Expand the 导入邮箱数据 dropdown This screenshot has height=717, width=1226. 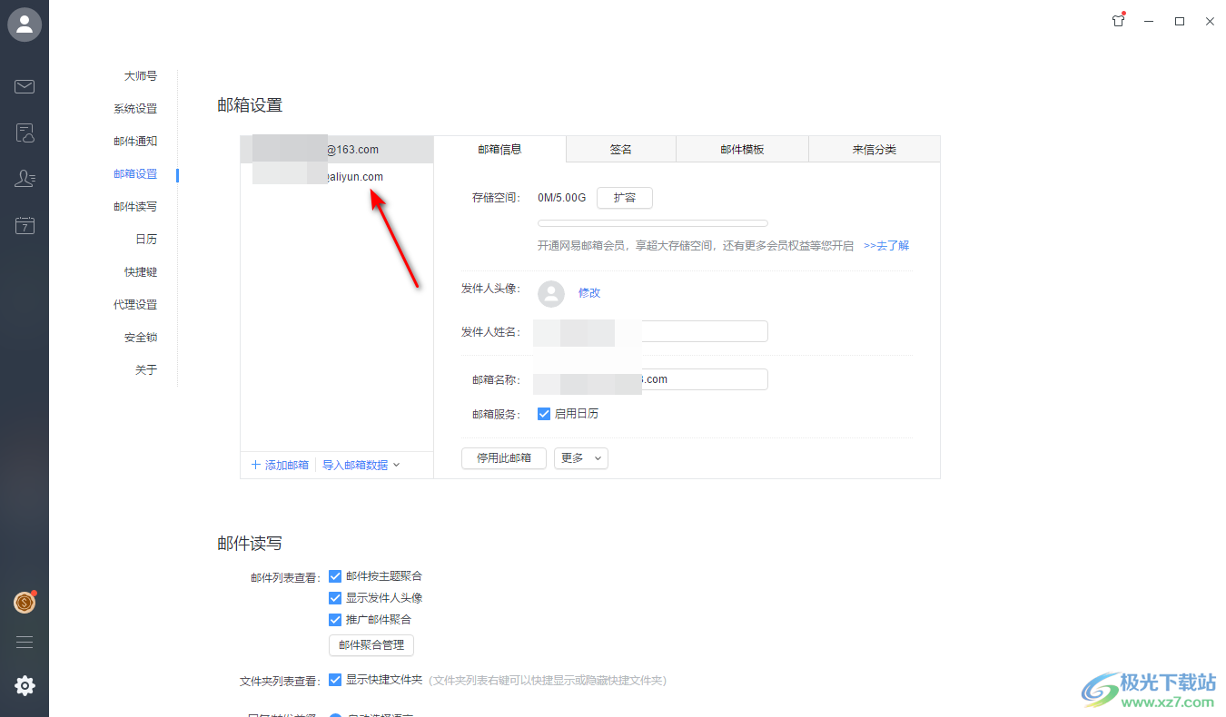pos(361,465)
